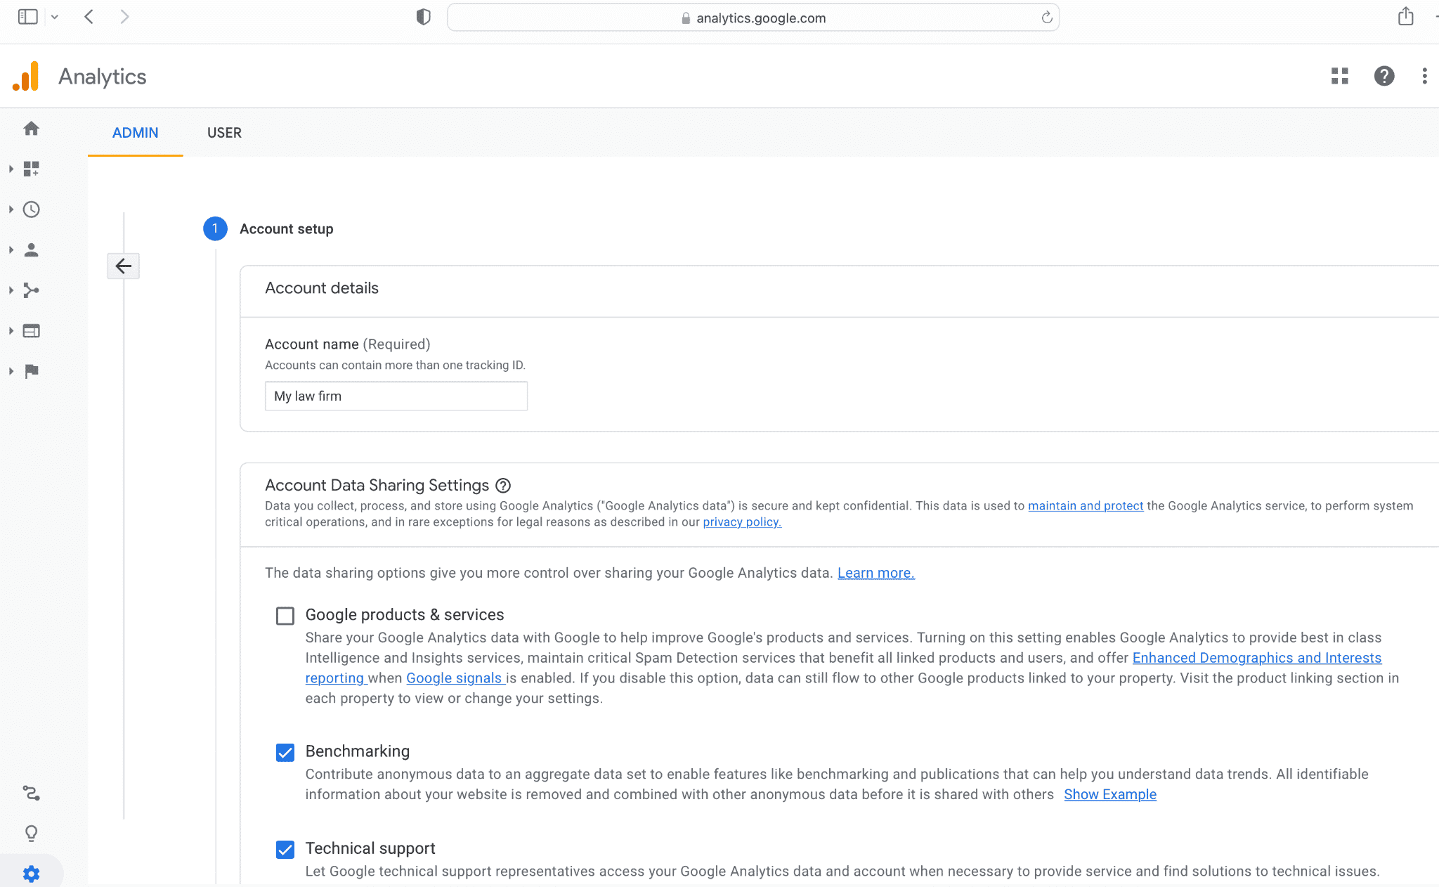Open the Admin gear icon
The image size is (1439, 887).
pyautogui.click(x=31, y=874)
